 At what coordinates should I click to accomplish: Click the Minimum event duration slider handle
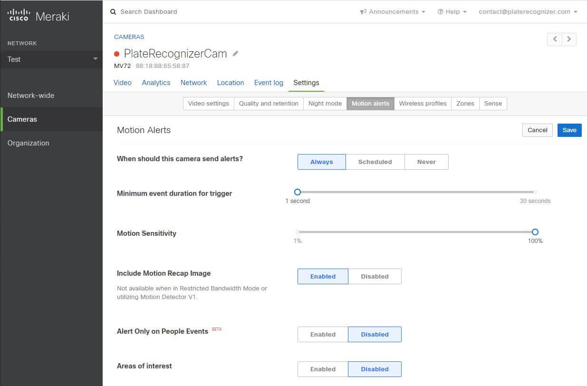(x=298, y=192)
